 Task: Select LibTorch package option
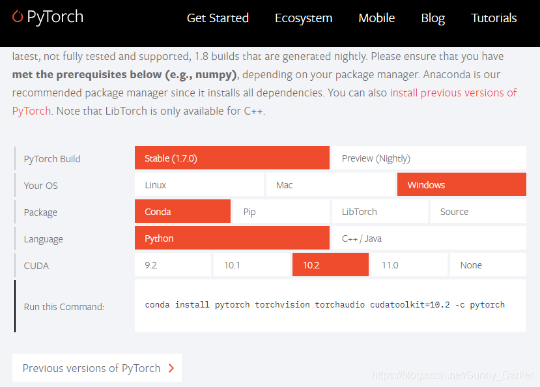pyautogui.click(x=379, y=212)
